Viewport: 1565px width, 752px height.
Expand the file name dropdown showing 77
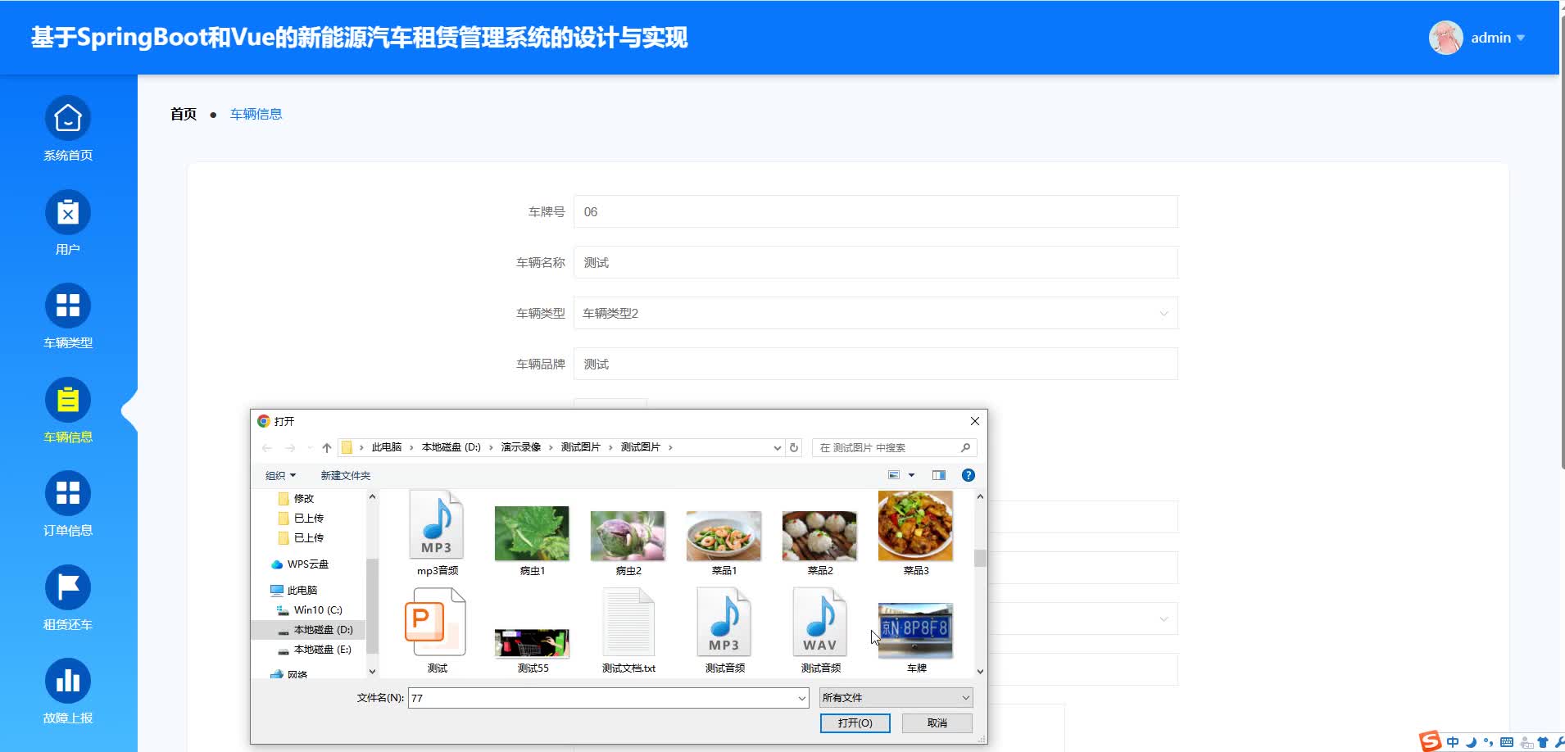(x=801, y=698)
